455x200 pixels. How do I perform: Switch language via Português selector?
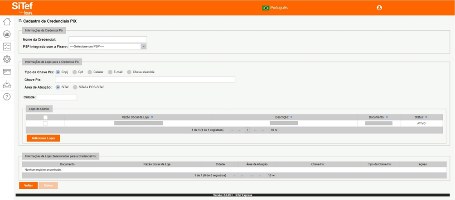275,8
